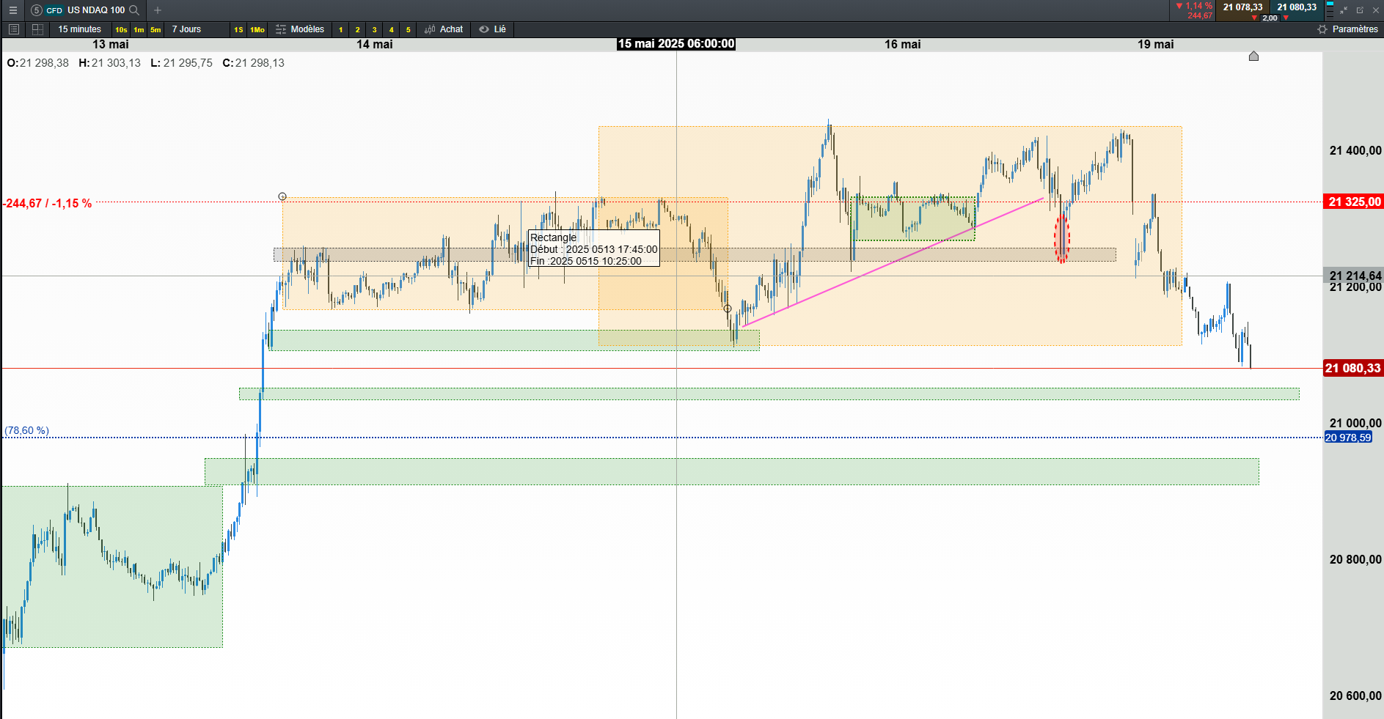Click the orange rectangle start handle
Image resolution: width=1384 pixels, height=719 pixels.
282,196
